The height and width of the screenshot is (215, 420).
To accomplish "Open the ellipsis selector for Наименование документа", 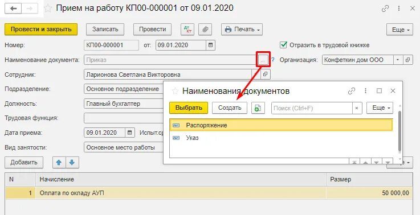I will pos(263,60).
